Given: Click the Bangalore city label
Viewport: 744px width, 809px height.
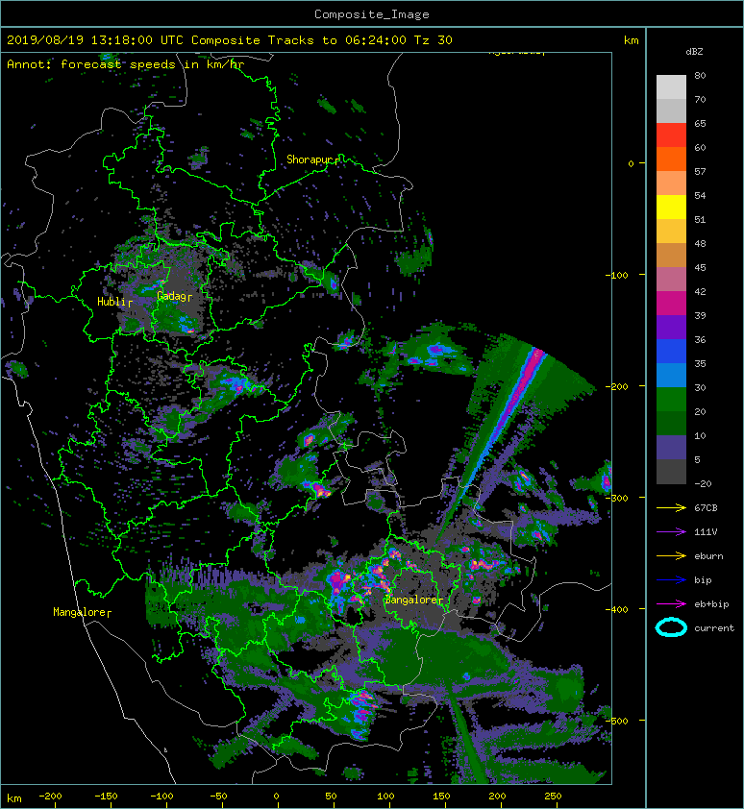Looking at the screenshot, I should coord(409,601).
